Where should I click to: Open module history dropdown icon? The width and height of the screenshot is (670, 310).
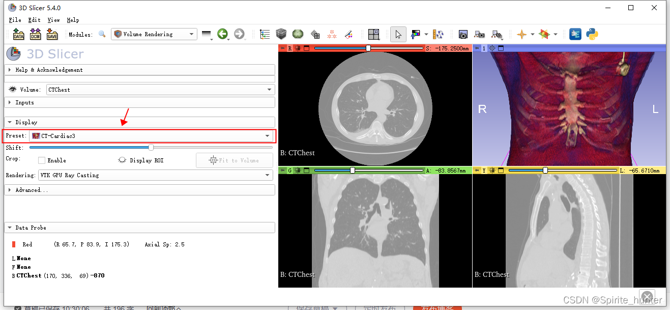tap(206, 34)
